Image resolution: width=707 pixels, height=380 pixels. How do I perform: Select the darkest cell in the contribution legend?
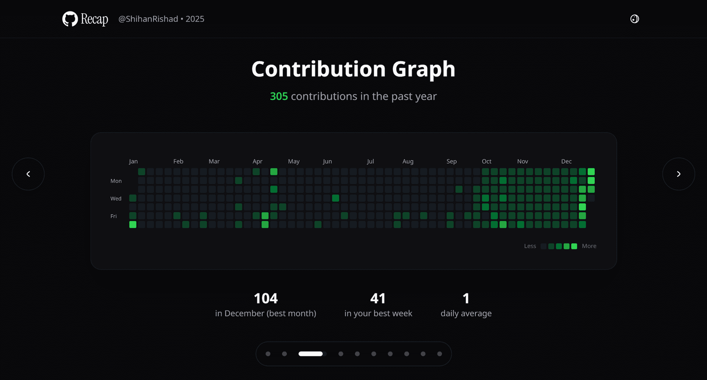tap(544, 246)
